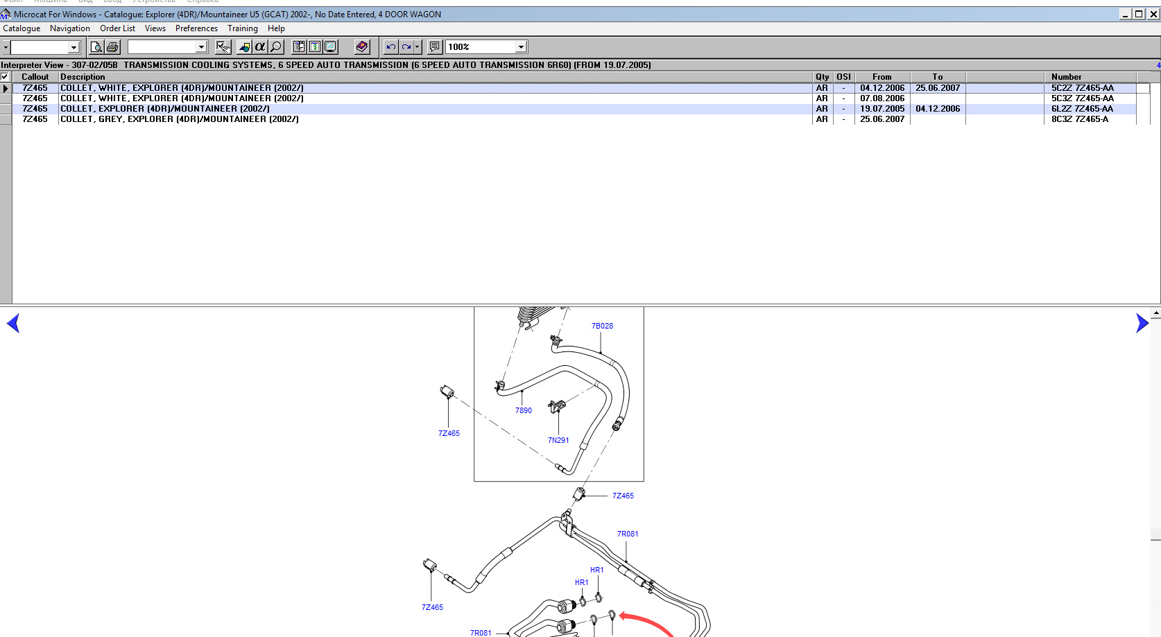Viewport: 1161px width, 637px height.
Task: Open the first toolbar combo box dropdown
Action: (74, 47)
